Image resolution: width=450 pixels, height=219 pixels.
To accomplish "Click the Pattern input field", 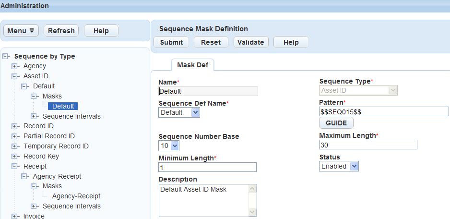I will pyautogui.click(x=383, y=111).
